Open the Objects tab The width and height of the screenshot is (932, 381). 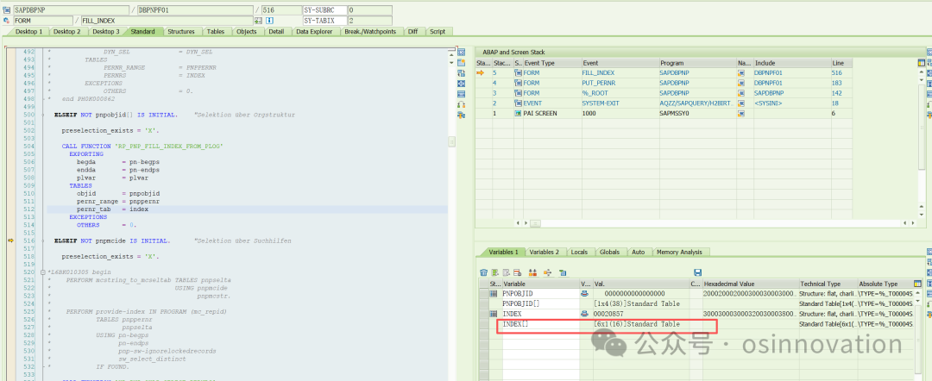(x=247, y=31)
